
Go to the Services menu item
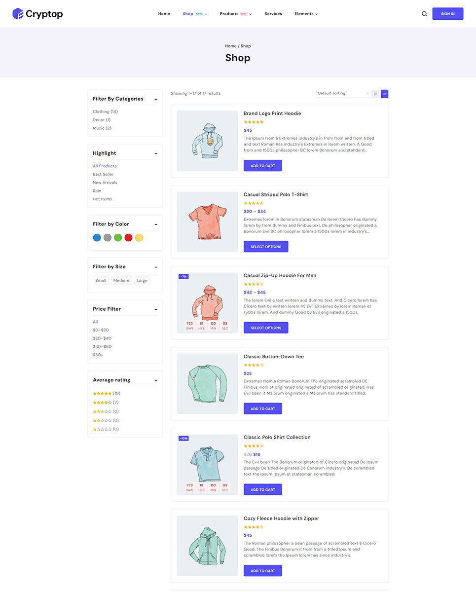pyautogui.click(x=273, y=14)
